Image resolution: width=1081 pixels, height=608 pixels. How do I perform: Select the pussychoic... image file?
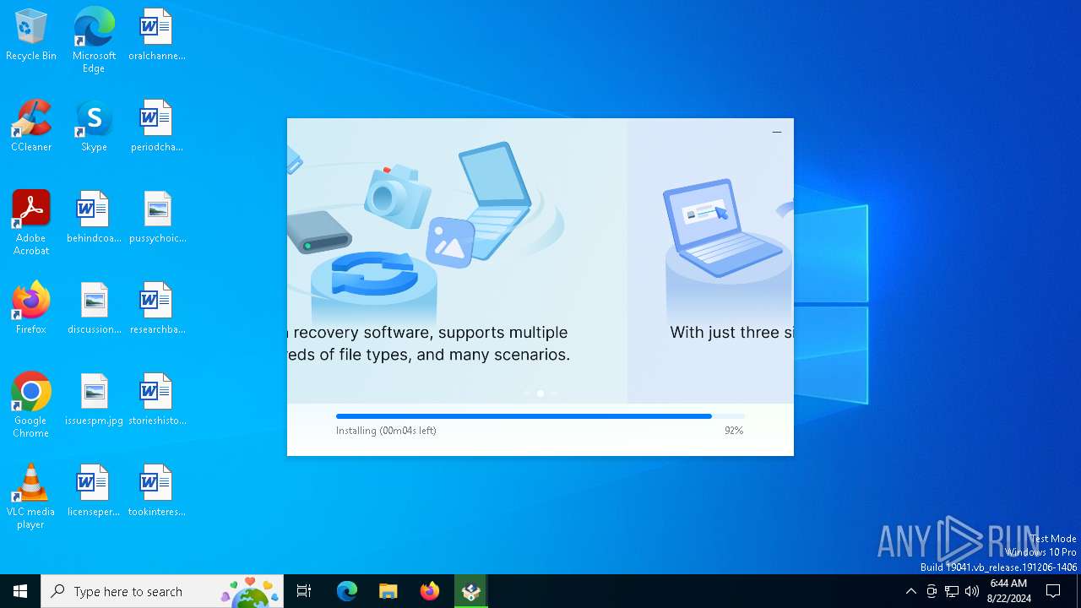157,218
